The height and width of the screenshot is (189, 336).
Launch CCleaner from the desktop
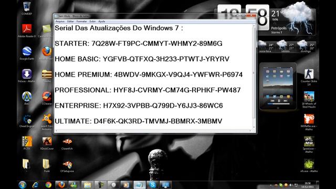click(47, 98)
